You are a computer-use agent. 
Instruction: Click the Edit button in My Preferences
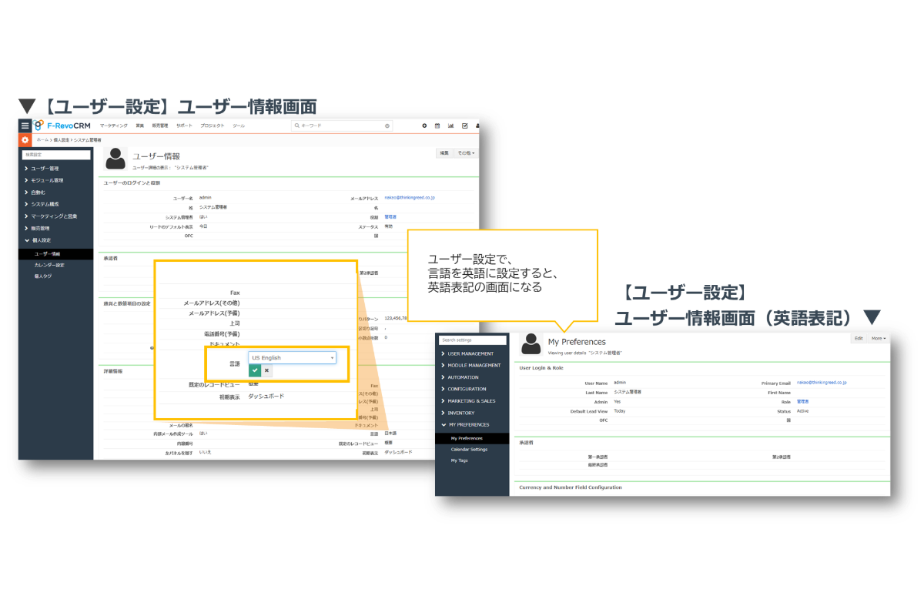[859, 338]
